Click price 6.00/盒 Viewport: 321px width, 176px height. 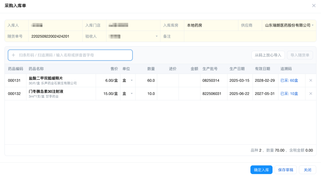(111, 80)
